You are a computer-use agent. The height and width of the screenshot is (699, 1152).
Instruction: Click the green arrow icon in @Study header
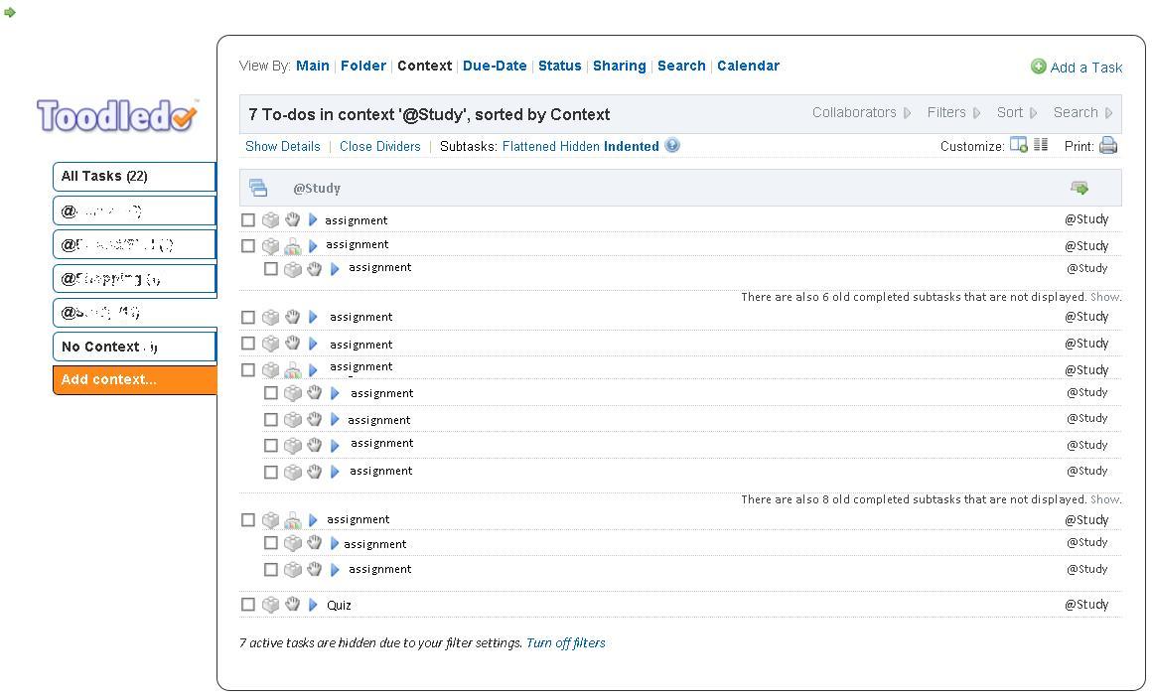point(1080,188)
